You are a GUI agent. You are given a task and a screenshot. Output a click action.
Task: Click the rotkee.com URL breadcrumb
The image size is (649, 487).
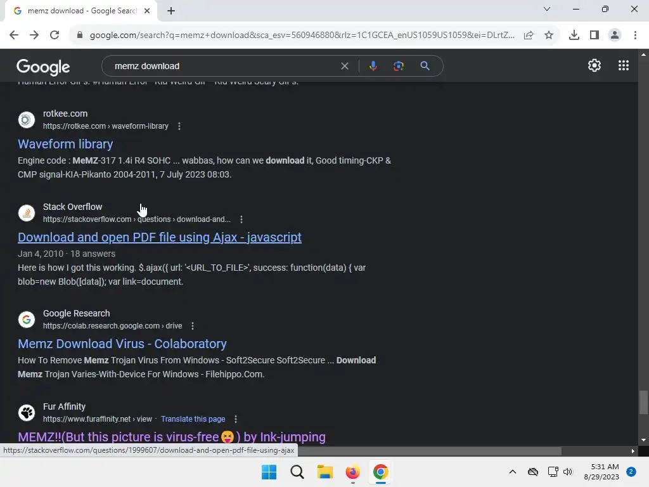coord(106,126)
